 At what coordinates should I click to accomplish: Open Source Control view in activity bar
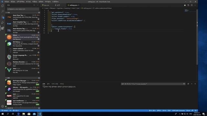[x=3, y=17]
